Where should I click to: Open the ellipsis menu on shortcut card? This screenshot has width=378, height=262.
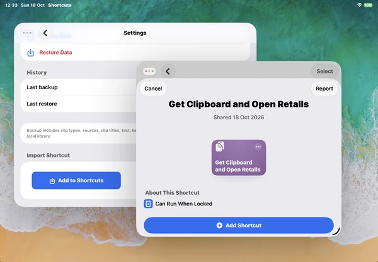[258, 146]
